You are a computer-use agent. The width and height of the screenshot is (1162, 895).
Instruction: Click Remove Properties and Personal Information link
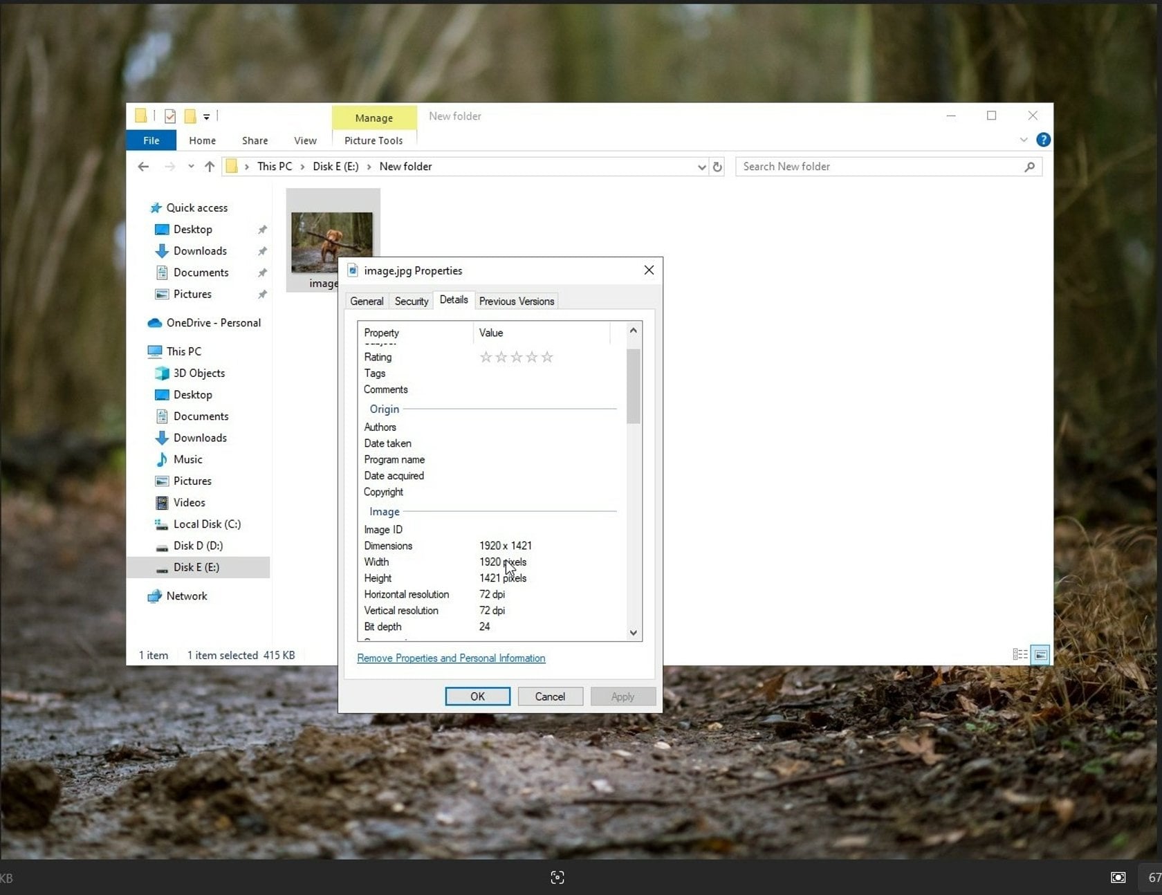(451, 658)
